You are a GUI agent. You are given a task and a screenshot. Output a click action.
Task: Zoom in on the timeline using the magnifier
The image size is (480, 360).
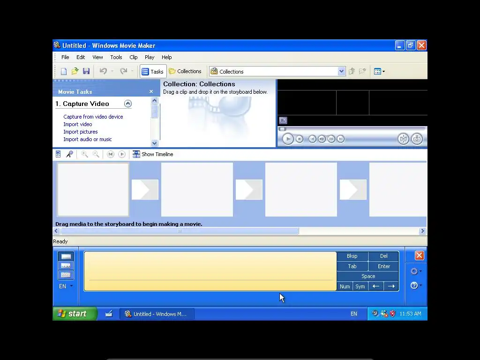pyautogui.click(x=84, y=154)
